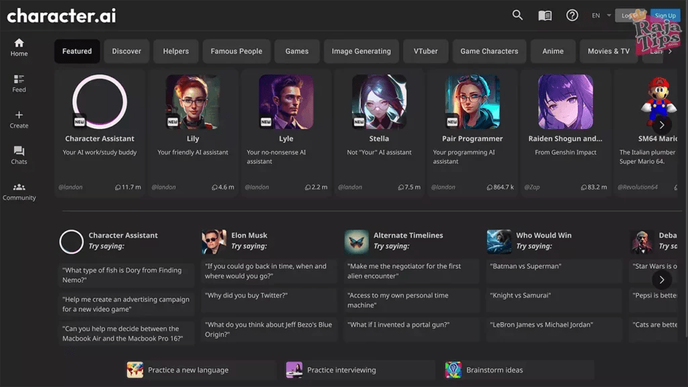Click the help question mark icon
688x387 pixels.
[572, 15]
